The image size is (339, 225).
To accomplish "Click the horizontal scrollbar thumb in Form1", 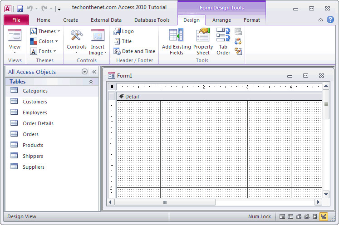I will [x=165, y=202].
